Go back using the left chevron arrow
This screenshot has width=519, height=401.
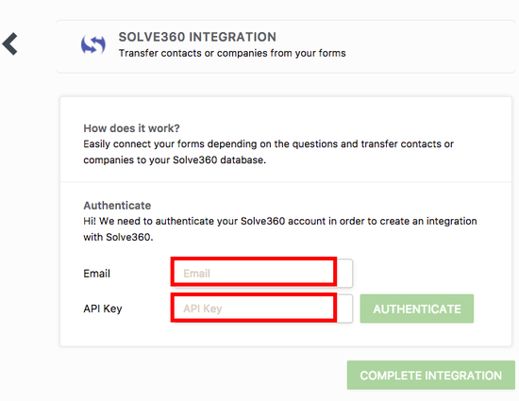(9, 43)
